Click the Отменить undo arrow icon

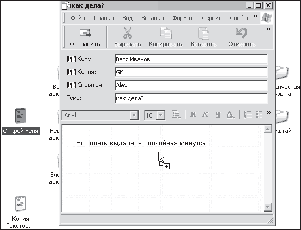tap(241, 33)
